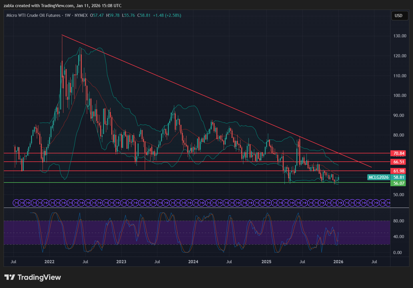Open the 1W interval in chart title
This screenshot has height=288, width=413.
point(67,15)
